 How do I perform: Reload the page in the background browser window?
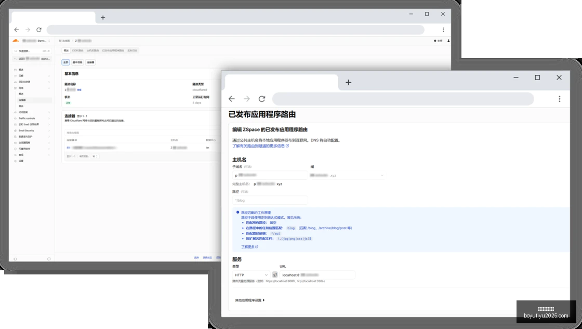(38, 30)
